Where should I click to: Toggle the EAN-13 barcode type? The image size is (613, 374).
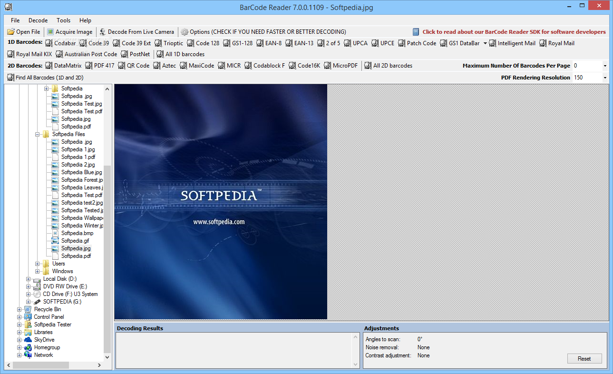coord(299,43)
